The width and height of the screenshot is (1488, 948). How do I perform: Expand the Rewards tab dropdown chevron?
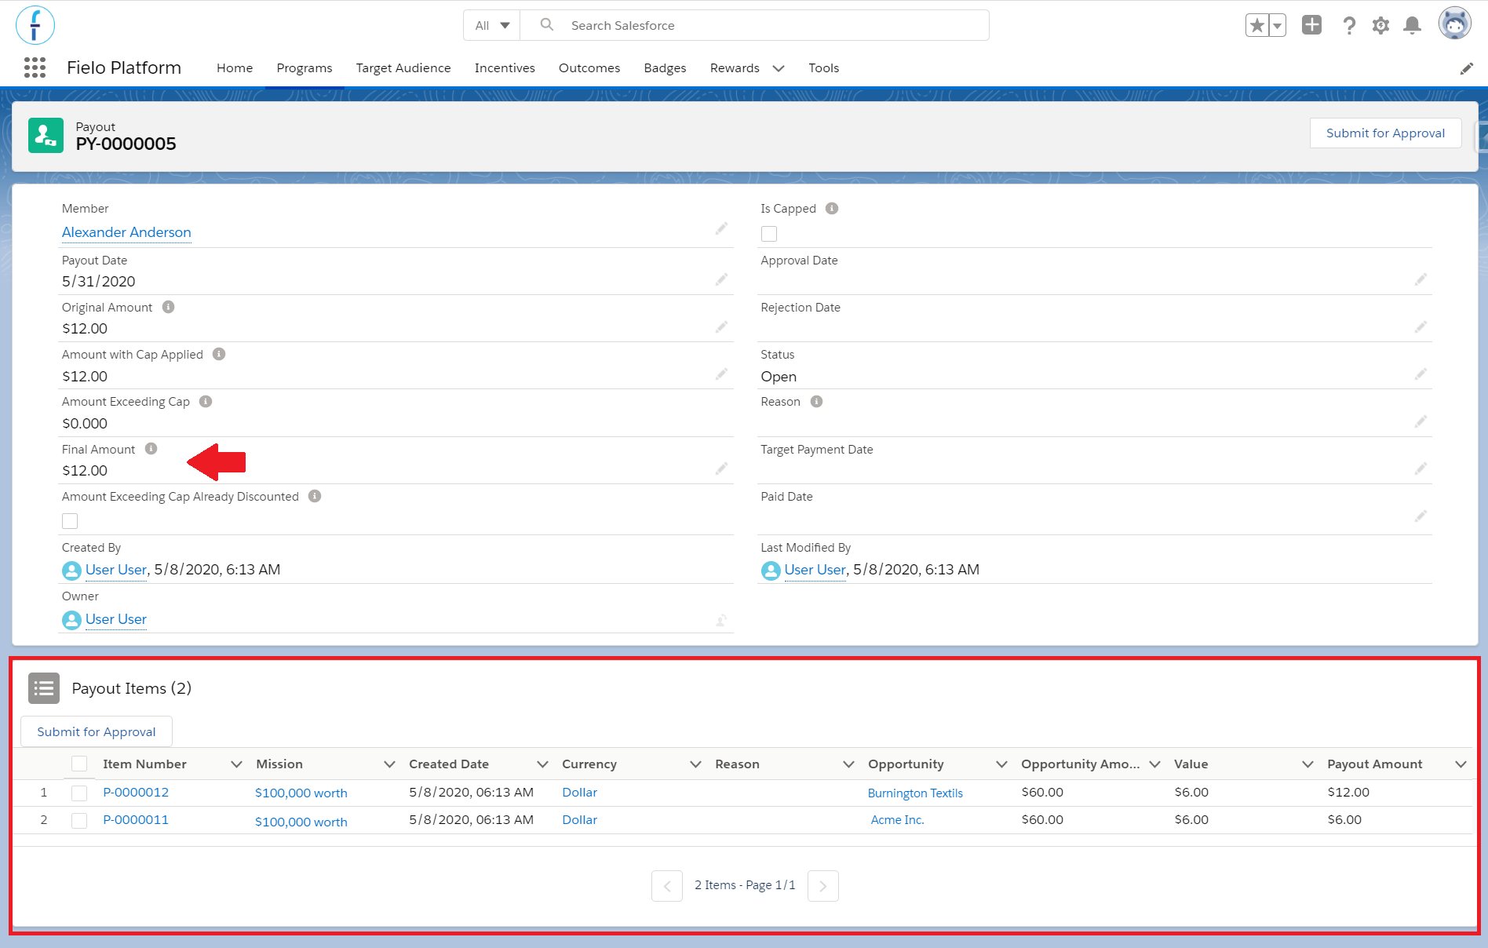[779, 68]
